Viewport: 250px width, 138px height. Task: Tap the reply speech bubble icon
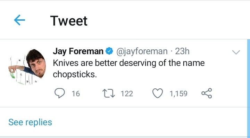(60, 93)
